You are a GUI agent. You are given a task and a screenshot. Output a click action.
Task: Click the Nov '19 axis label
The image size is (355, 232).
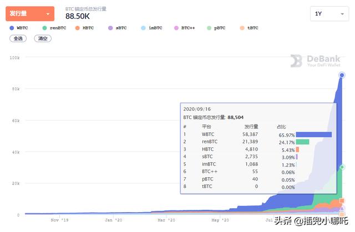(x=59, y=220)
